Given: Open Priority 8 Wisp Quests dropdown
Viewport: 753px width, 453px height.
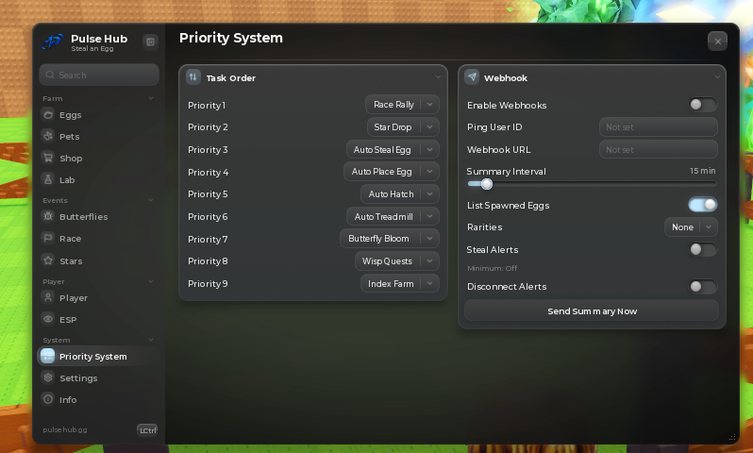Looking at the screenshot, I should pyautogui.click(x=397, y=260).
